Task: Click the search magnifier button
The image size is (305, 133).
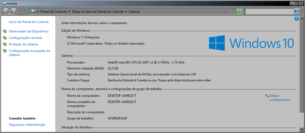Action: 297,11
